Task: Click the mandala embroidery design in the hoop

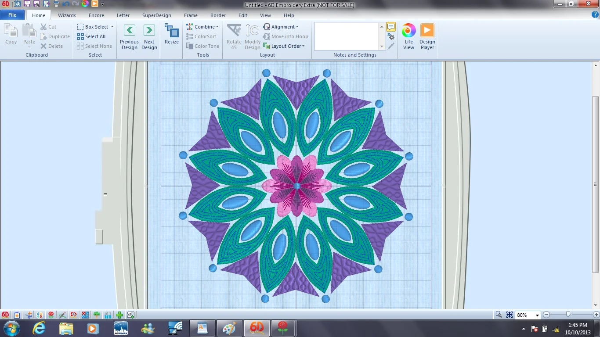Action: point(296,186)
